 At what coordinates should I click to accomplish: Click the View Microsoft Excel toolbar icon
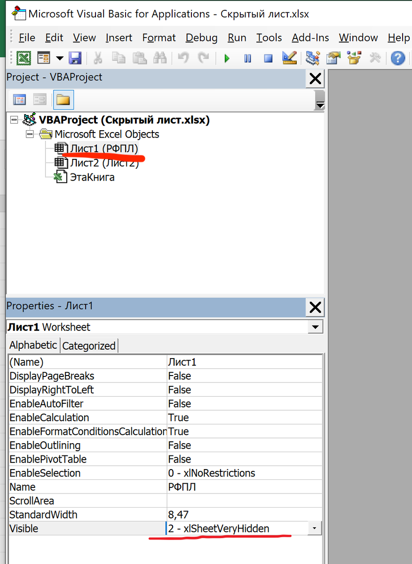click(x=24, y=58)
